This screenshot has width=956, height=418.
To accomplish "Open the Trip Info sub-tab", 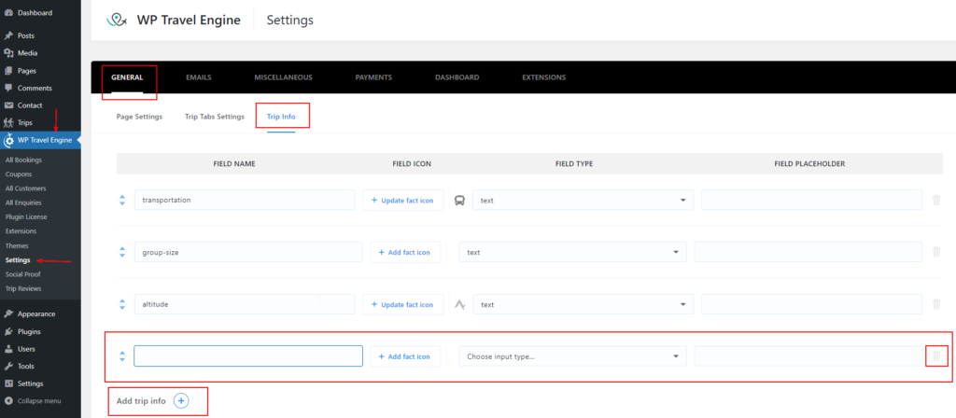I will [x=281, y=117].
